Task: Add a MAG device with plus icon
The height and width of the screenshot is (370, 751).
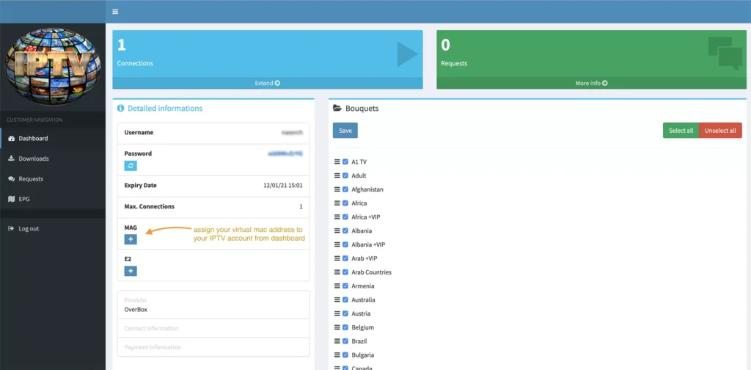Action: point(131,239)
